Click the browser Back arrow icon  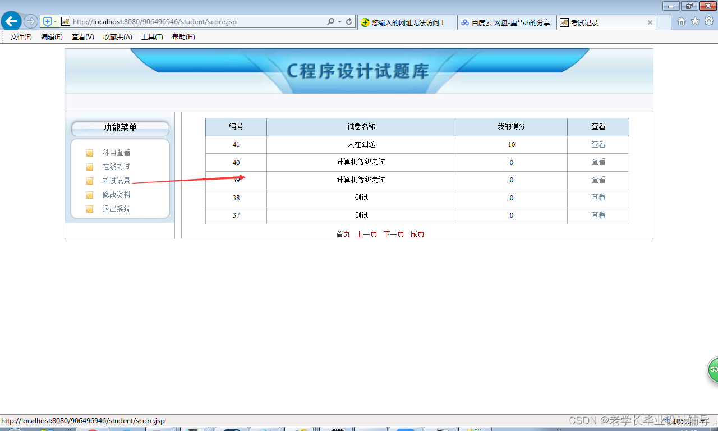[x=11, y=21]
